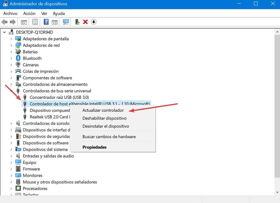Open Propiedades from context menu

point(95,147)
